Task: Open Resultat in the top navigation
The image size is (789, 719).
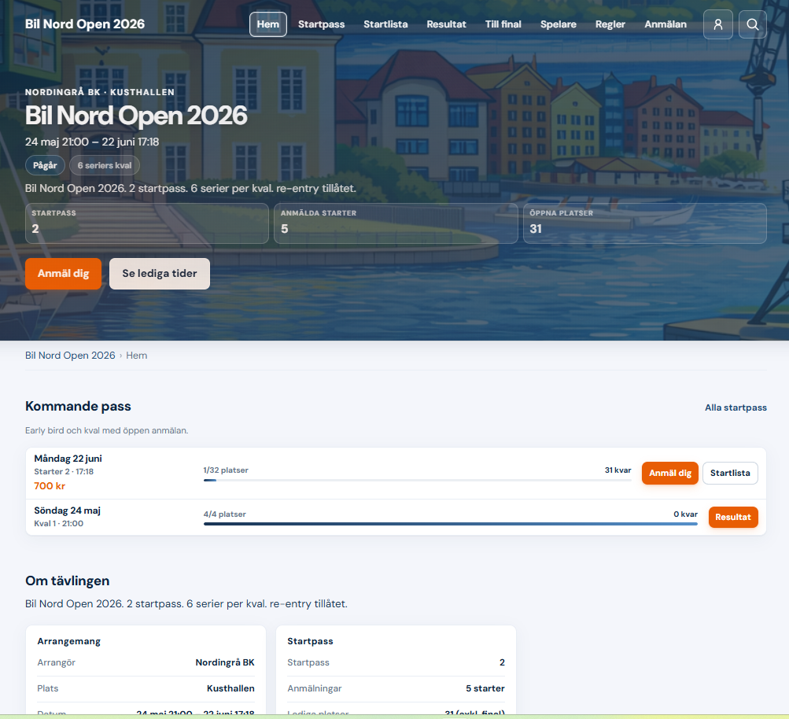Action: click(446, 24)
